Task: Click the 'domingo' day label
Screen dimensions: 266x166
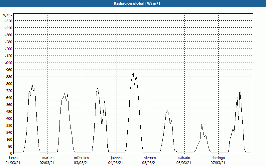Action: 218,158
